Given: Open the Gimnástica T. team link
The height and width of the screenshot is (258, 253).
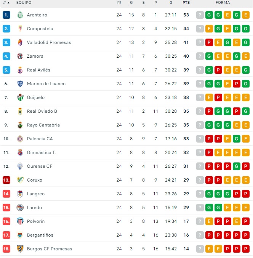Looking at the screenshot, I should tap(41, 153).
